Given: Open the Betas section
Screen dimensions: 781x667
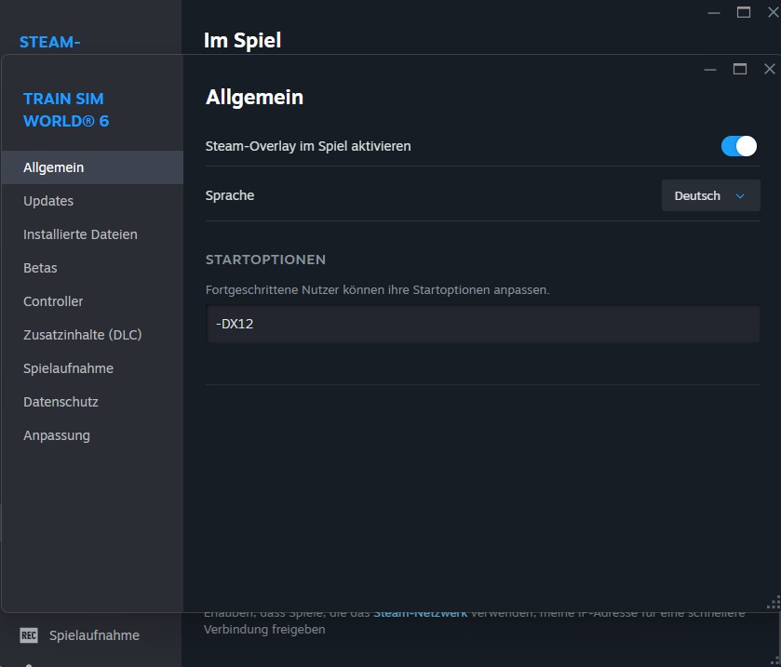Looking at the screenshot, I should click(x=40, y=268).
